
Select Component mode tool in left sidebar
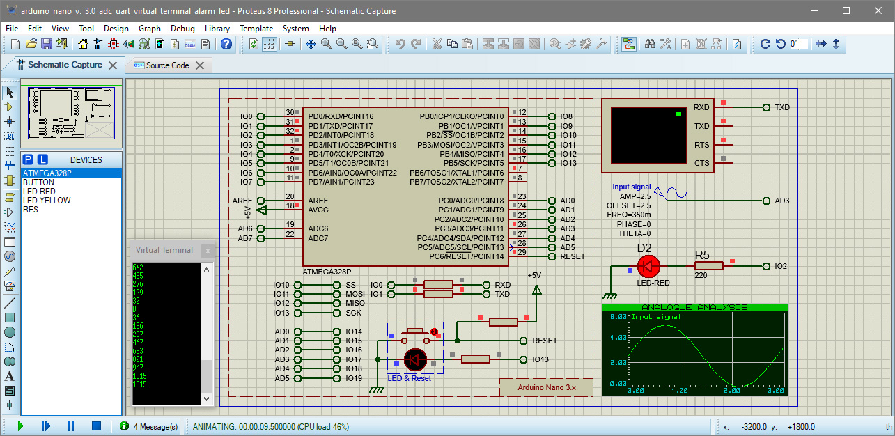pyautogui.click(x=10, y=107)
